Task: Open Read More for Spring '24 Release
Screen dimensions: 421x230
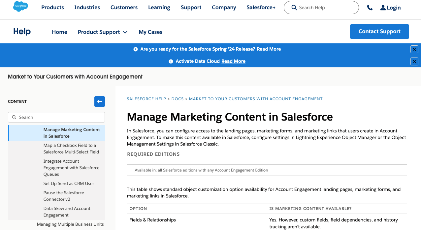Action: (x=269, y=49)
